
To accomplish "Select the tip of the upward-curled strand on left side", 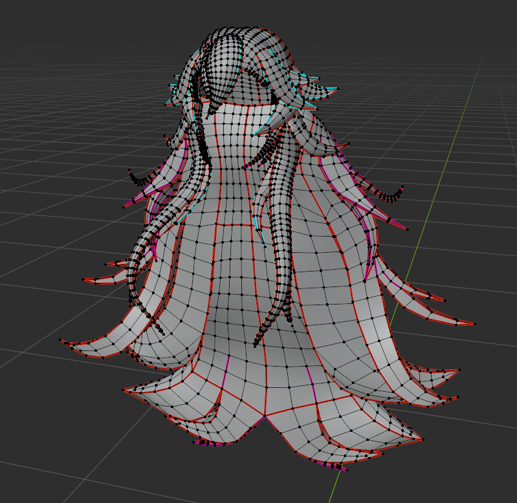I will click(129, 170).
